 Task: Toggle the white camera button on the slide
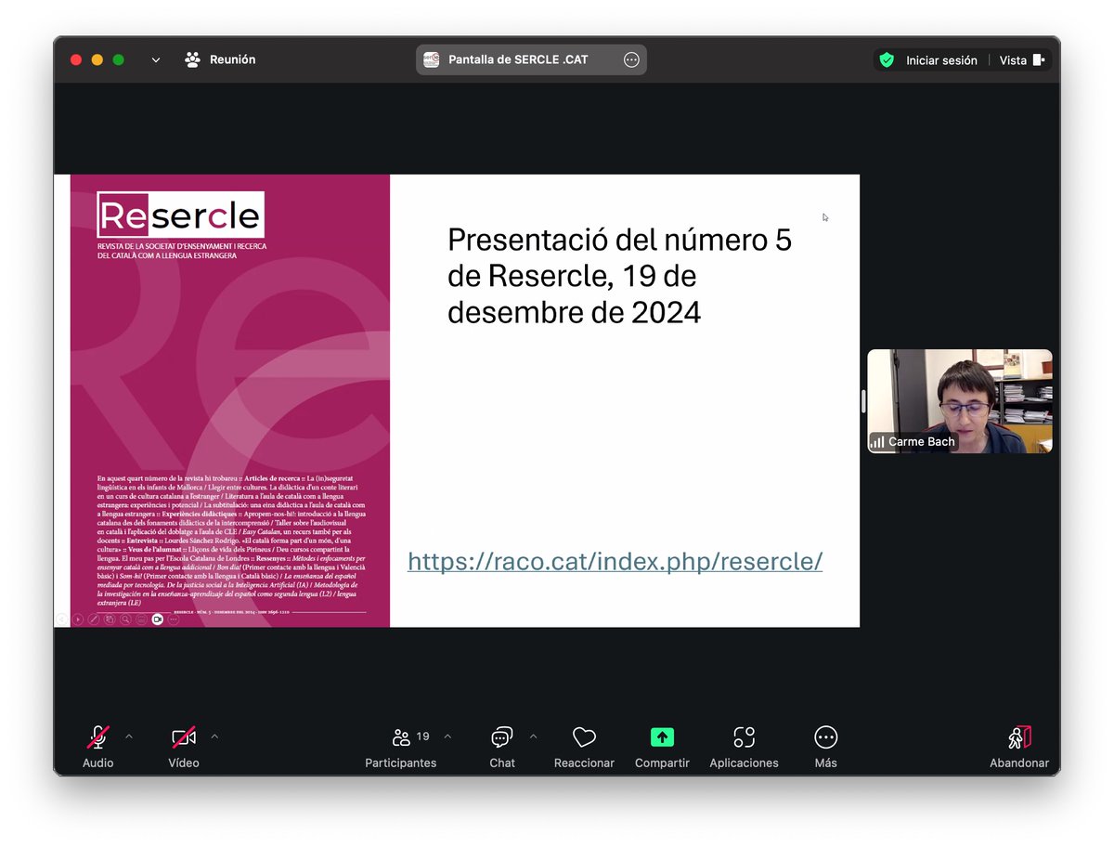coord(158,620)
